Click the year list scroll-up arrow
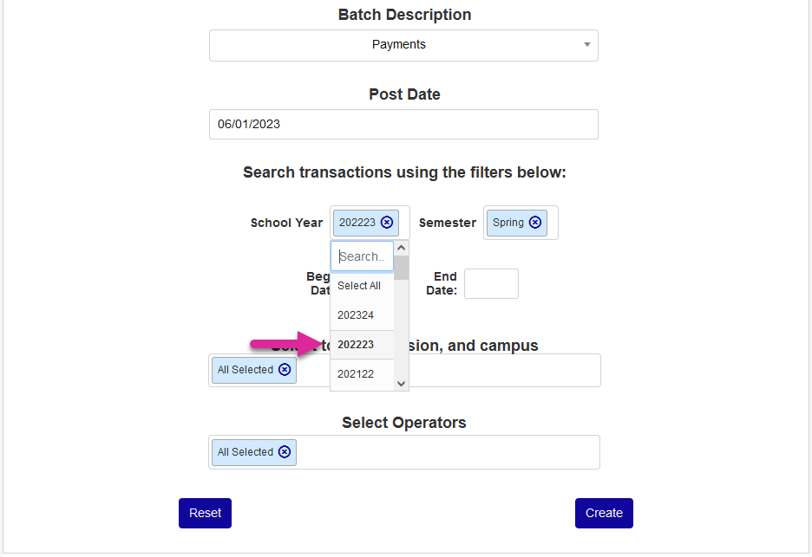 tap(401, 248)
